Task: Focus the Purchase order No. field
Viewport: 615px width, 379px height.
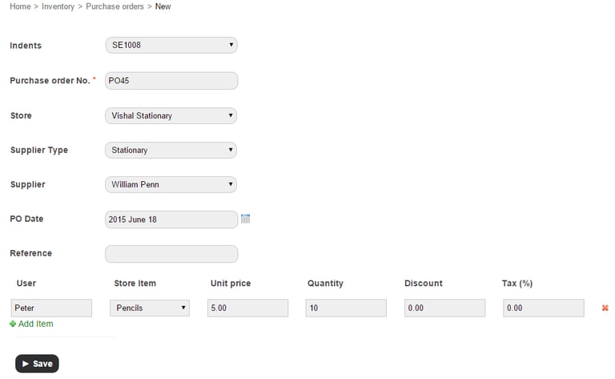Action: (171, 81)
